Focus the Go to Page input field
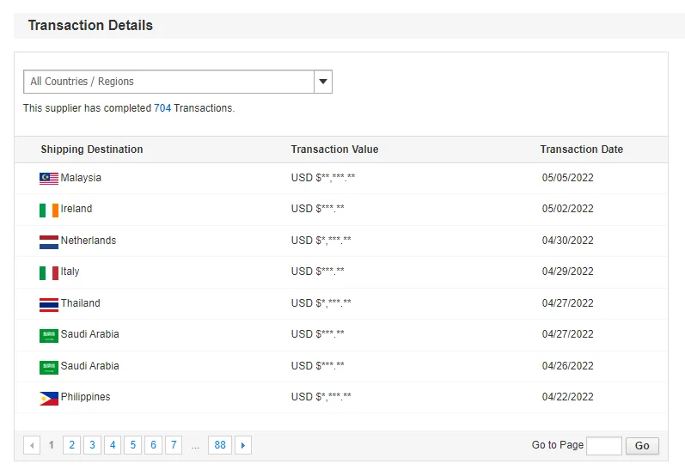Image resolution: width=685 pixels, height=470 pixels. pyautogui.click(x=603, y=445)
